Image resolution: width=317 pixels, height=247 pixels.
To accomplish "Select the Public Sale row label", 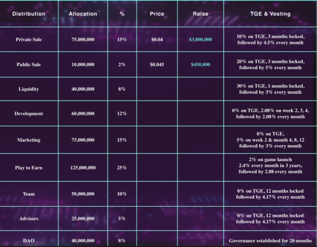I will click(29, 65).
